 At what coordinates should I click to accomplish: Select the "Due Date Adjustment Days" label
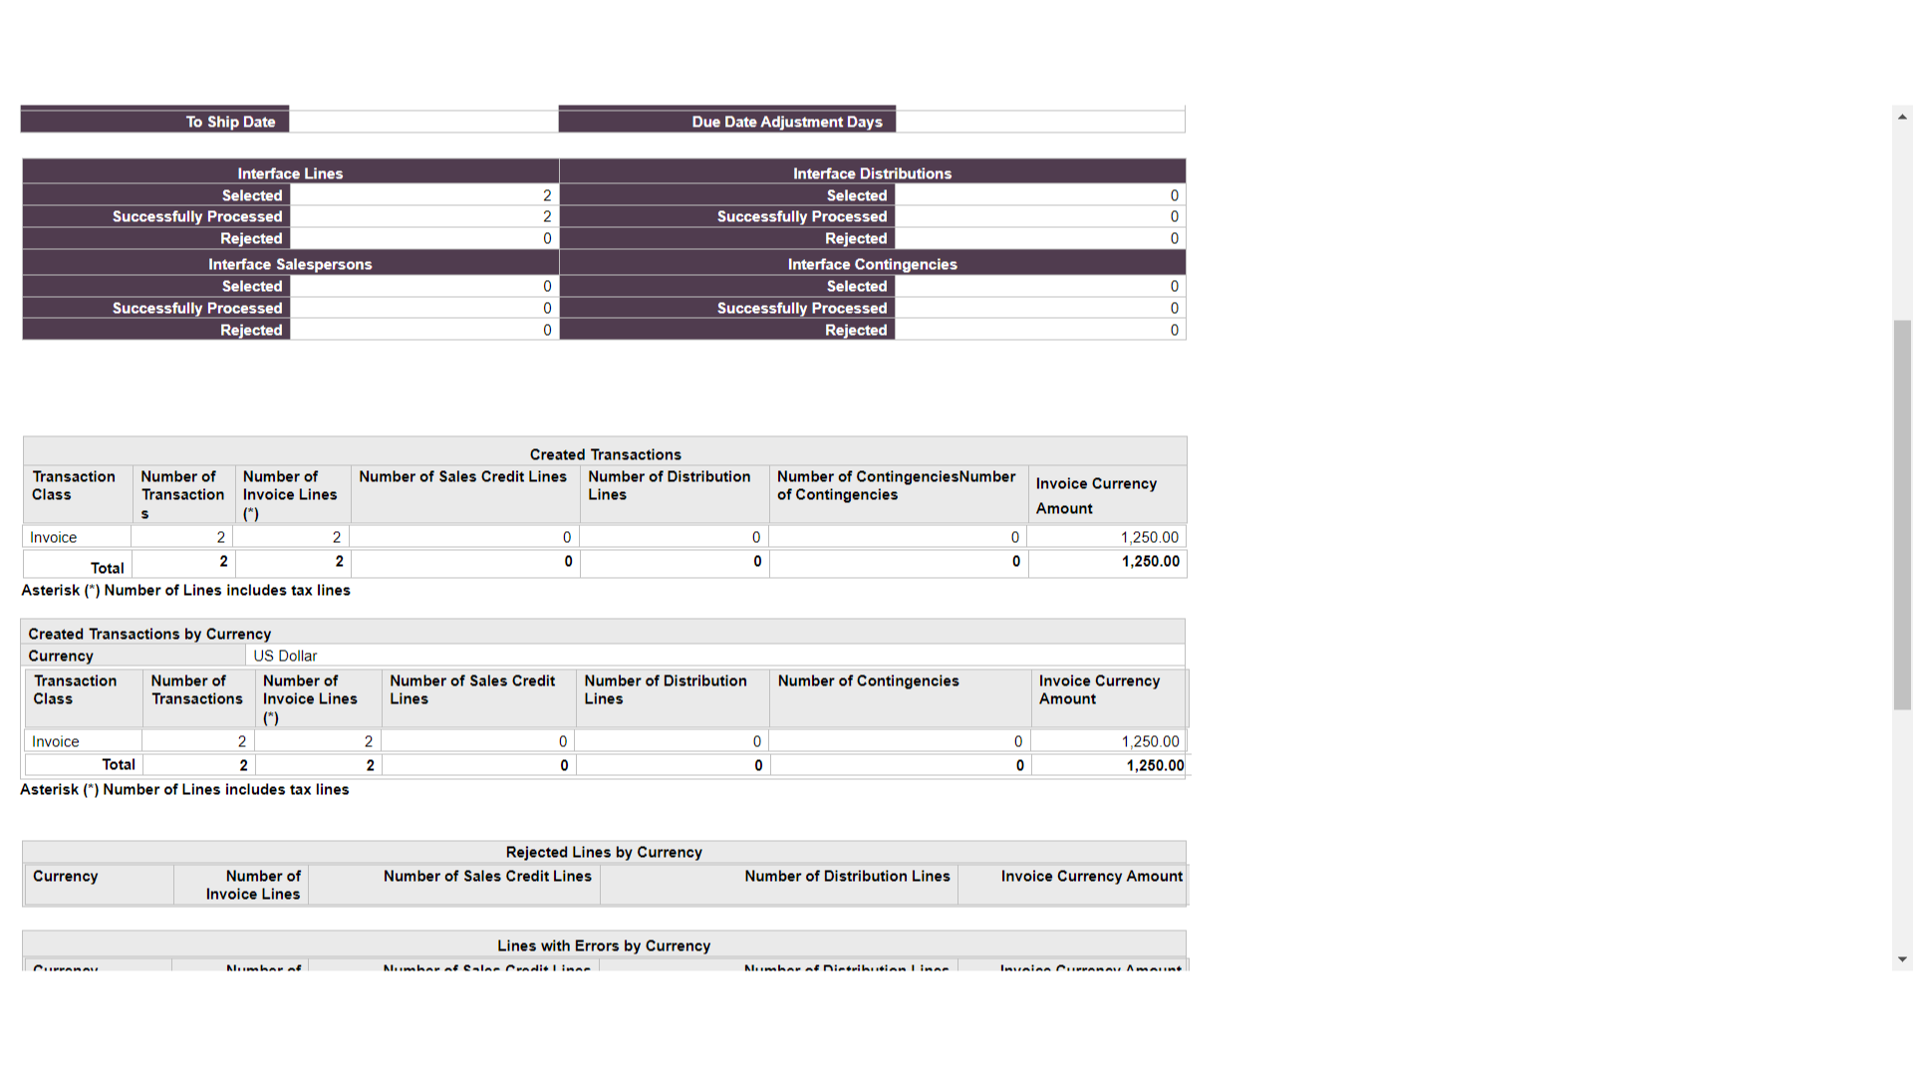pyautogui.click(x=787, y=122)
